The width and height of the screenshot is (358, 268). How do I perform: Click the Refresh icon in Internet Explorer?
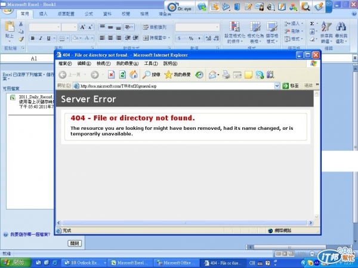click(122, 74)
